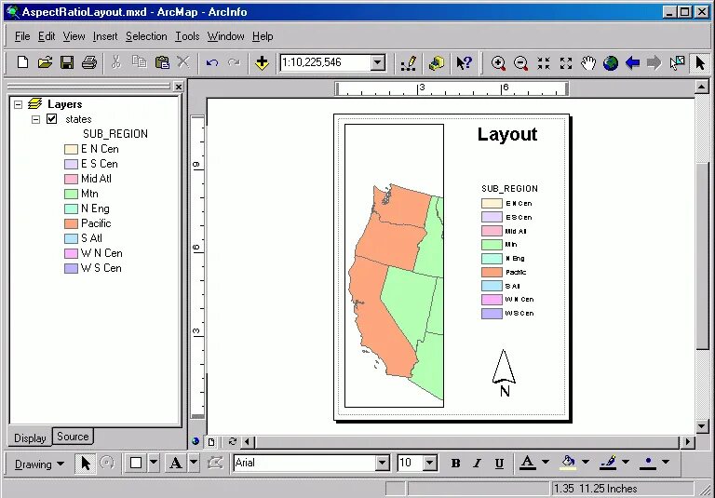The height and width of the screenshot is (498, 715).
Task: Open the Insert menu
Action: [x=105, y=36]
